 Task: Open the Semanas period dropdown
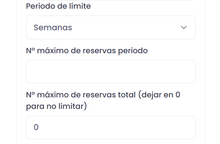click(x=111, y=27)
